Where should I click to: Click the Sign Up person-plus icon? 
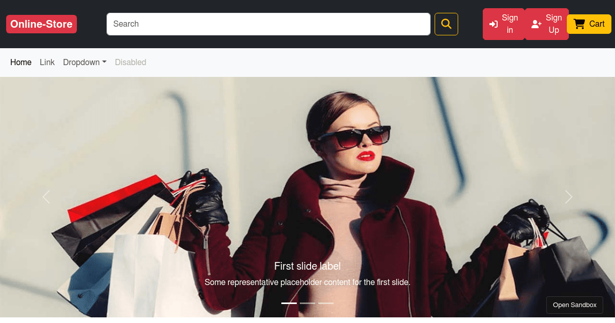click(536, 24)
